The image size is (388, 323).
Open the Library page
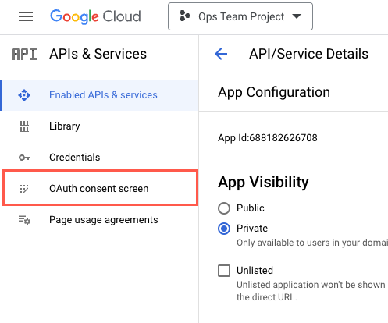pos(100,126)
